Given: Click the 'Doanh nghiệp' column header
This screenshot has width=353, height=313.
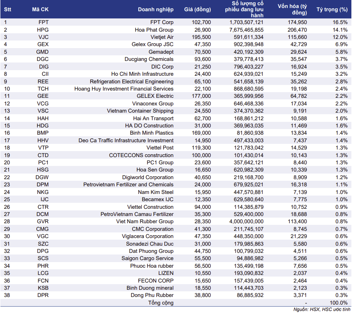Looking at the screenshot, I should [155, 9].
